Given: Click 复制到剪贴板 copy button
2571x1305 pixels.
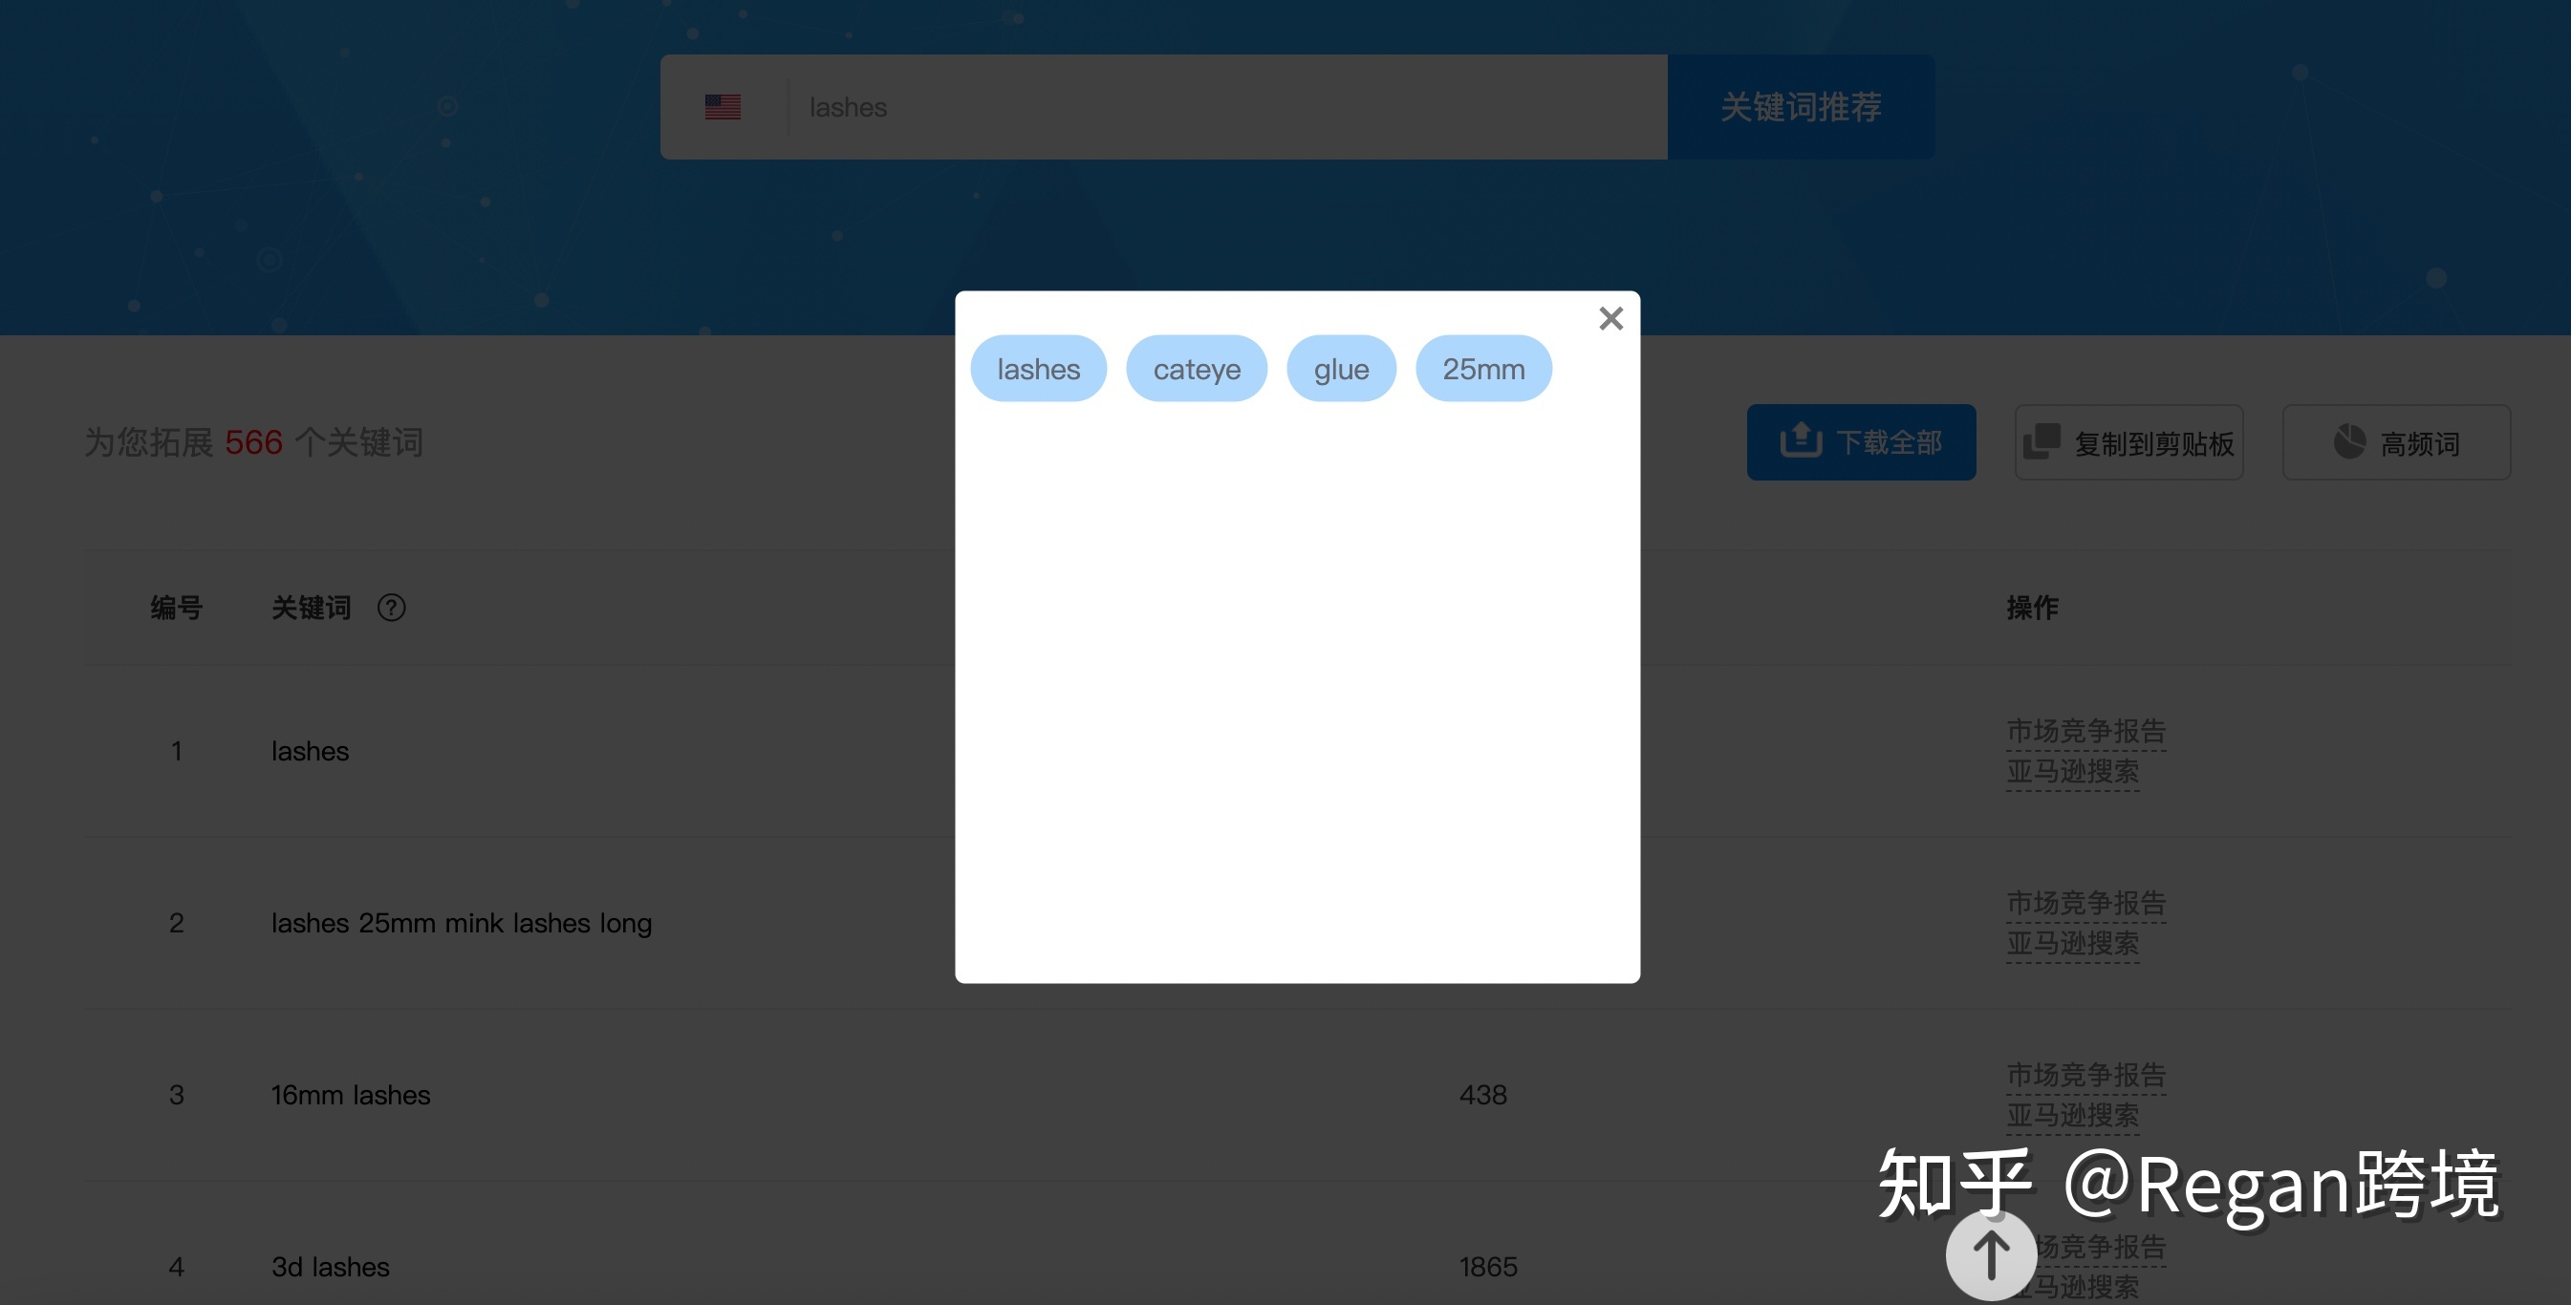Looking at the screenshot, I should pyautogui.click(x=2128, y=442).
